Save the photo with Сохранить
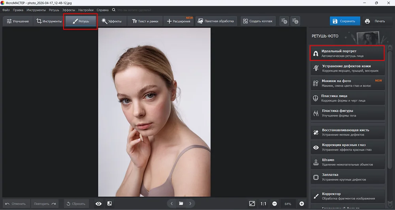This screenshot has width=395, height=210. (344, 21)
